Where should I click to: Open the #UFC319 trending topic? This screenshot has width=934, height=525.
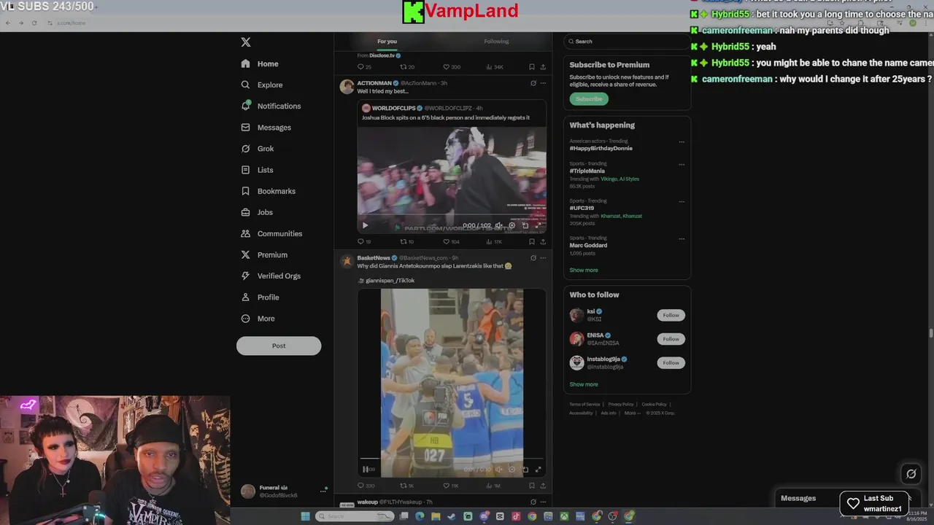582,208
